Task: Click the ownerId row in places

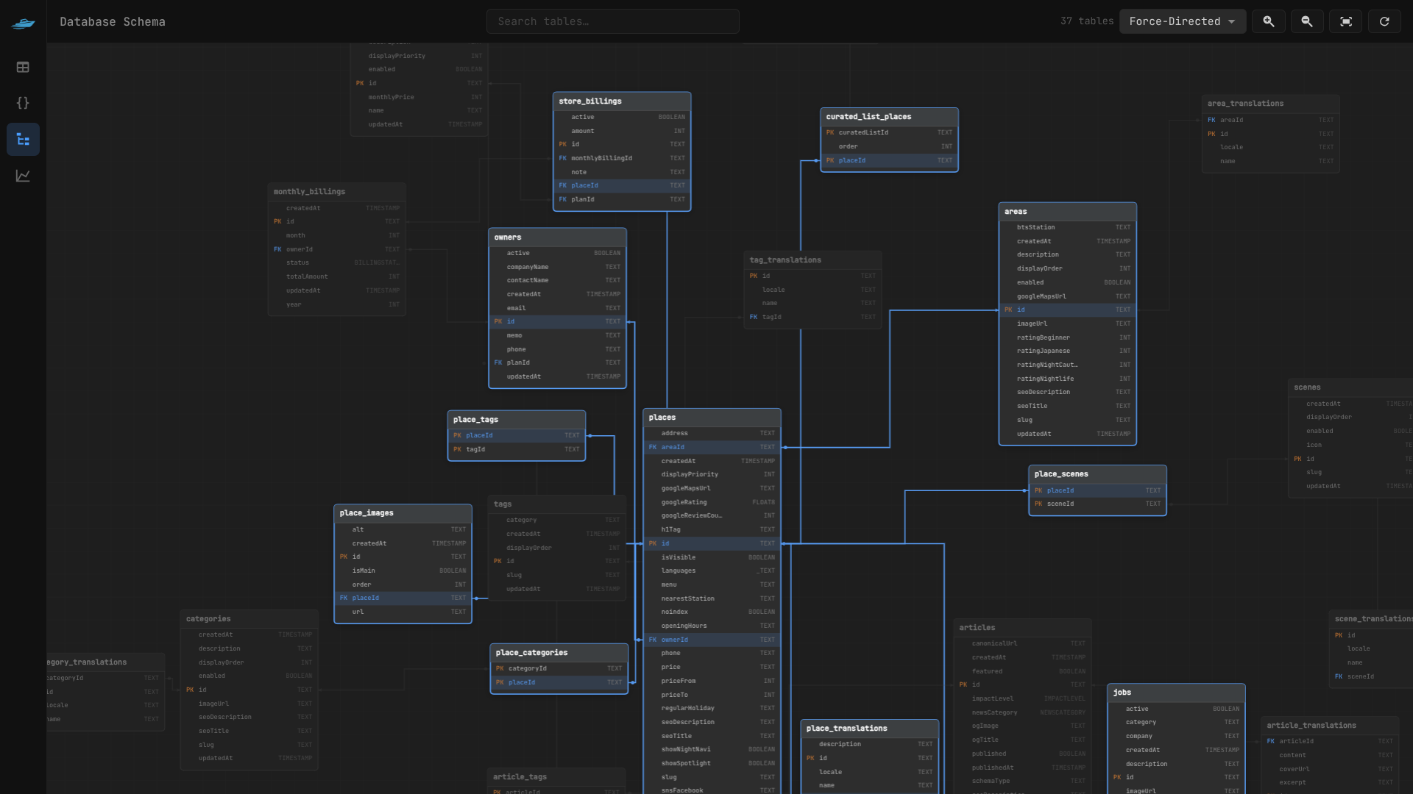Action: (x=712, y=640)
